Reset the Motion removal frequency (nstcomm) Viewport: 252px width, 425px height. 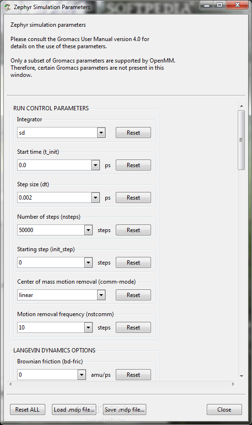tap(133, 328)
